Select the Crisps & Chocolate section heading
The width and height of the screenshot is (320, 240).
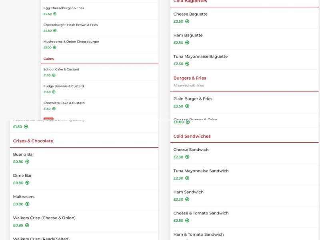pyautogui.click(x=33, y=141)
